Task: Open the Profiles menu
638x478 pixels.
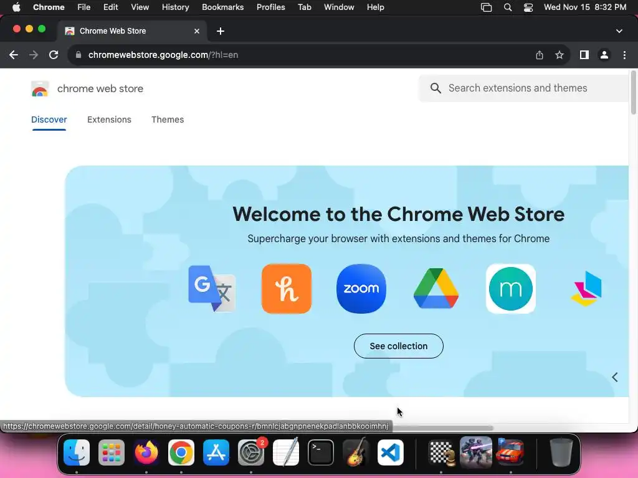Action: 270,7
